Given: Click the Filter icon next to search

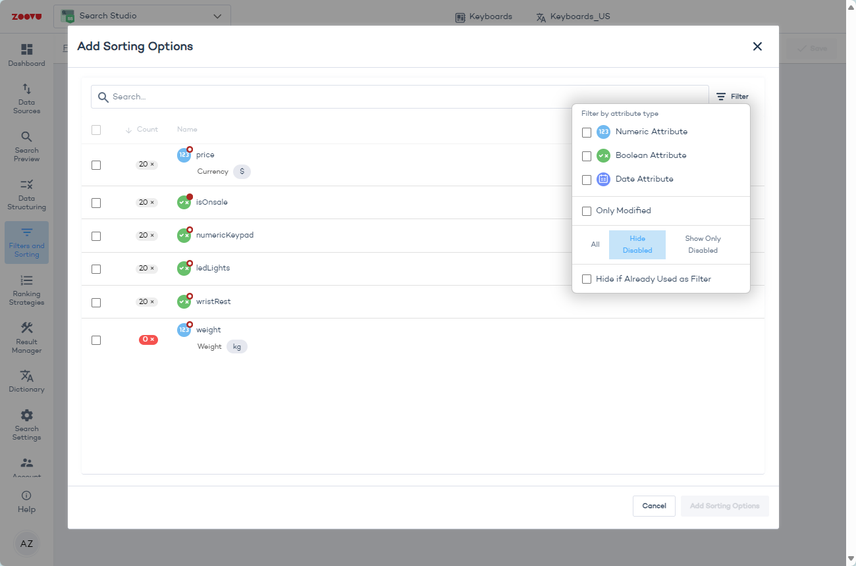Looking at the screenshot, I should 722,97.
